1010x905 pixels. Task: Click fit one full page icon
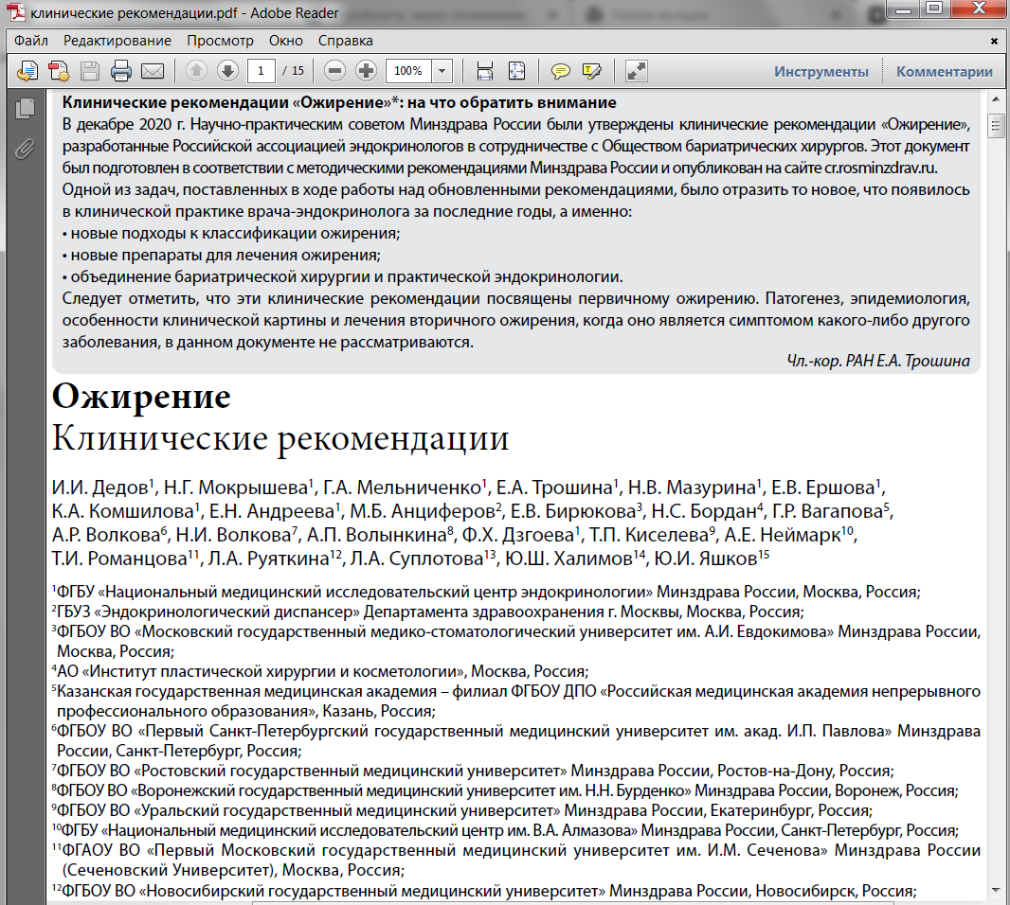click(516, 71)
